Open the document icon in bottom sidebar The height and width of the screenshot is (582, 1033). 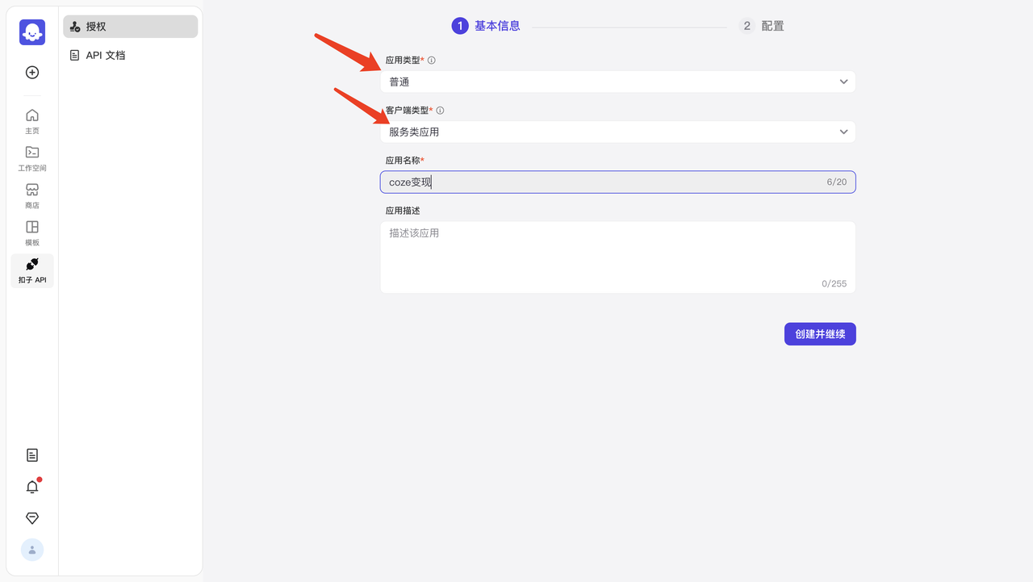pyautogui.click(x=32, y=455)
